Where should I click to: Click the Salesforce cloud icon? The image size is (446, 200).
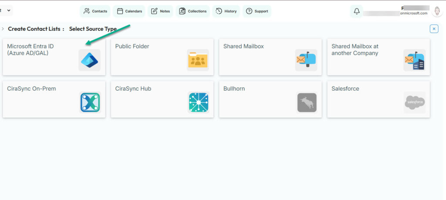point(414,102)
